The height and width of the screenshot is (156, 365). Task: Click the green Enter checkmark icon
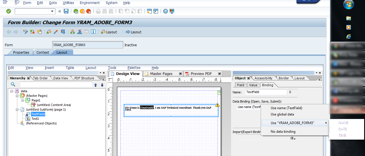9,11
